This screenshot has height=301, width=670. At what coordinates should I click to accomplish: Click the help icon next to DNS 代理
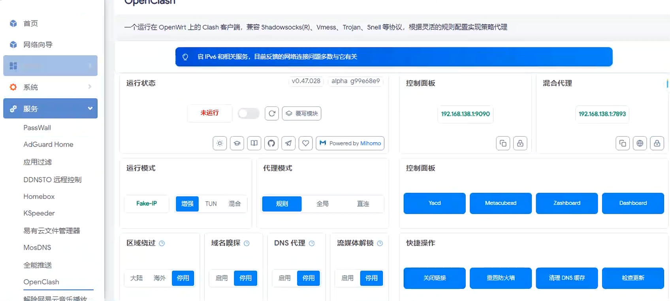click(x=312, y=243)
